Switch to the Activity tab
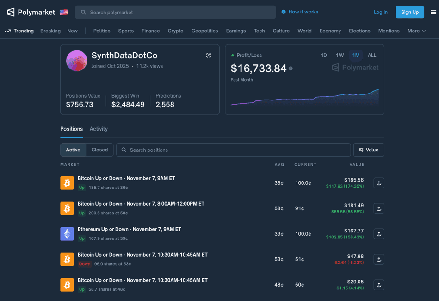 click(99, 129)
